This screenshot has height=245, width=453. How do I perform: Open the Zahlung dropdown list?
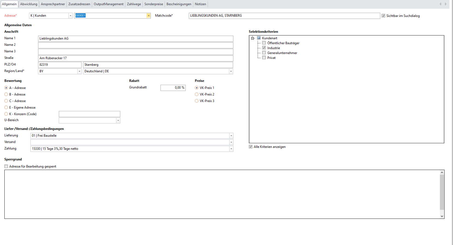click(231, 149)
